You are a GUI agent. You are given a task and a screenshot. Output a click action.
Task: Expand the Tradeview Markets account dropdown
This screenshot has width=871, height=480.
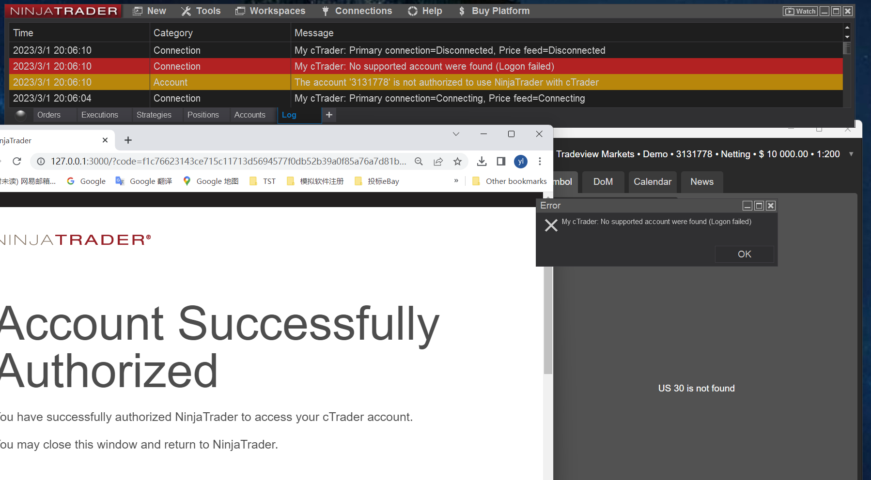[x=851, y=154]
